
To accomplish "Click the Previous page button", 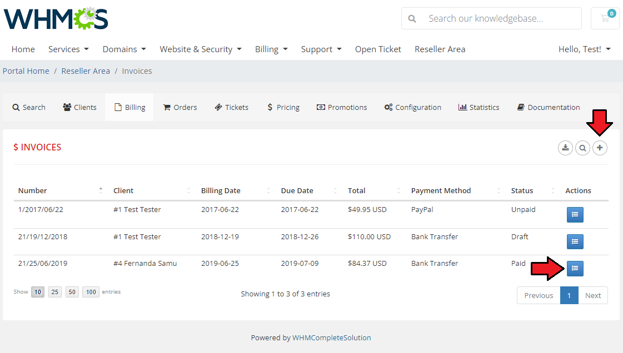I will coord(539,295).
